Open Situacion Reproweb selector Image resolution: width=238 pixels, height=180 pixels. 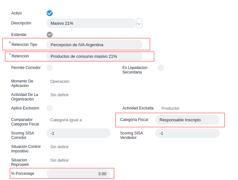pos(60,160)
